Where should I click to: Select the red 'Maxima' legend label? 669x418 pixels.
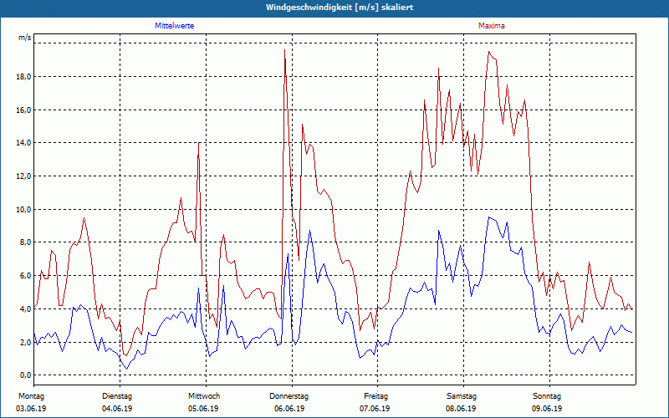click(x=492, y=26)
